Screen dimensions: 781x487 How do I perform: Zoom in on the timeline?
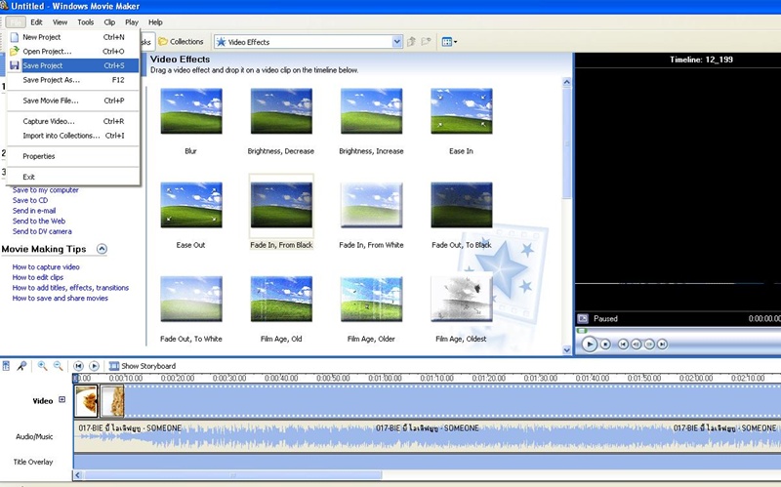[x=42, y=366]
